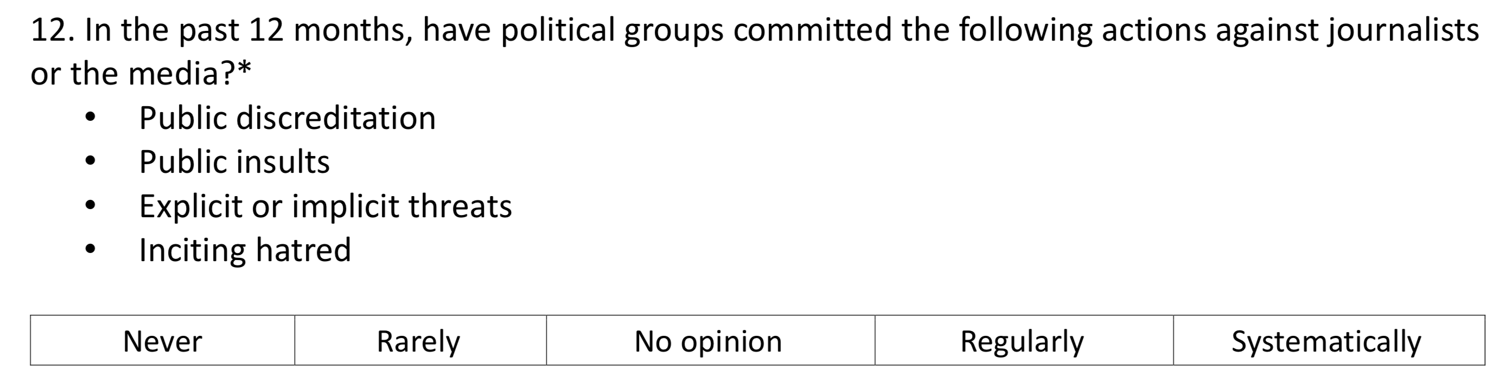Click the bullet beside "Explicit or implicit threats"
The image size is (1507, 390).
point(90,206)
